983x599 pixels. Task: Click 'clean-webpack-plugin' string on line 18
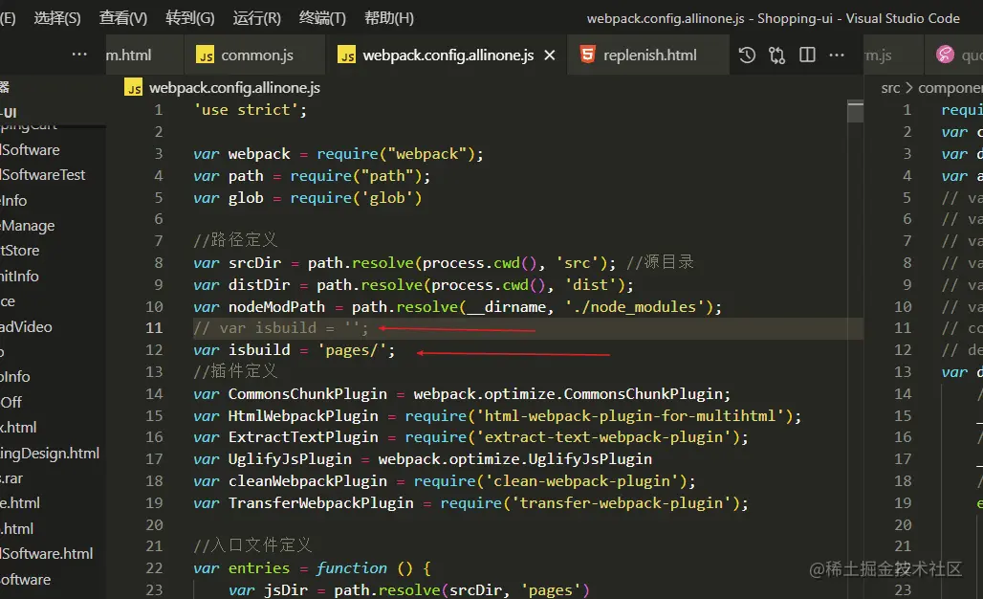(x=582, y=481)
